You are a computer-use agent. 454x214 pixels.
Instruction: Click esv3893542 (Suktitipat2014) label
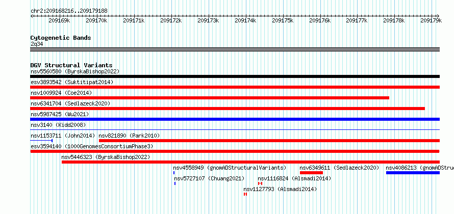click(x=72, y=82)
